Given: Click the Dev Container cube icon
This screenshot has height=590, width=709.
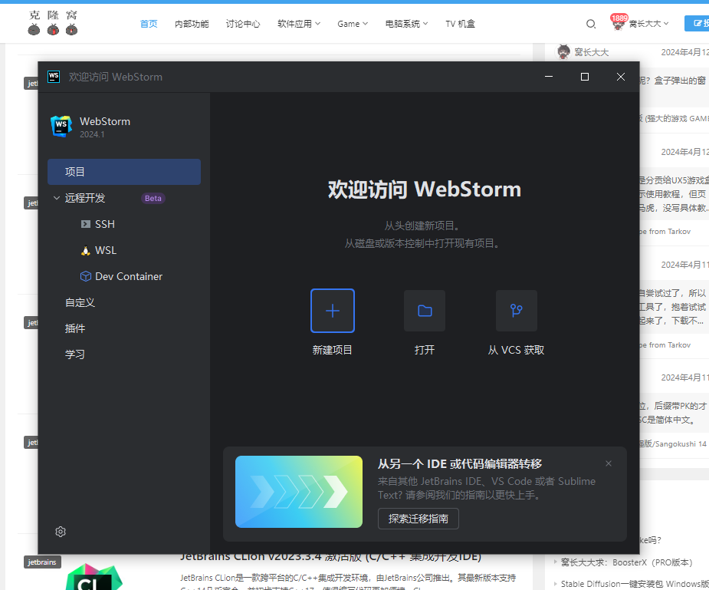Looking at the screenshot, I should pos(85,276).
